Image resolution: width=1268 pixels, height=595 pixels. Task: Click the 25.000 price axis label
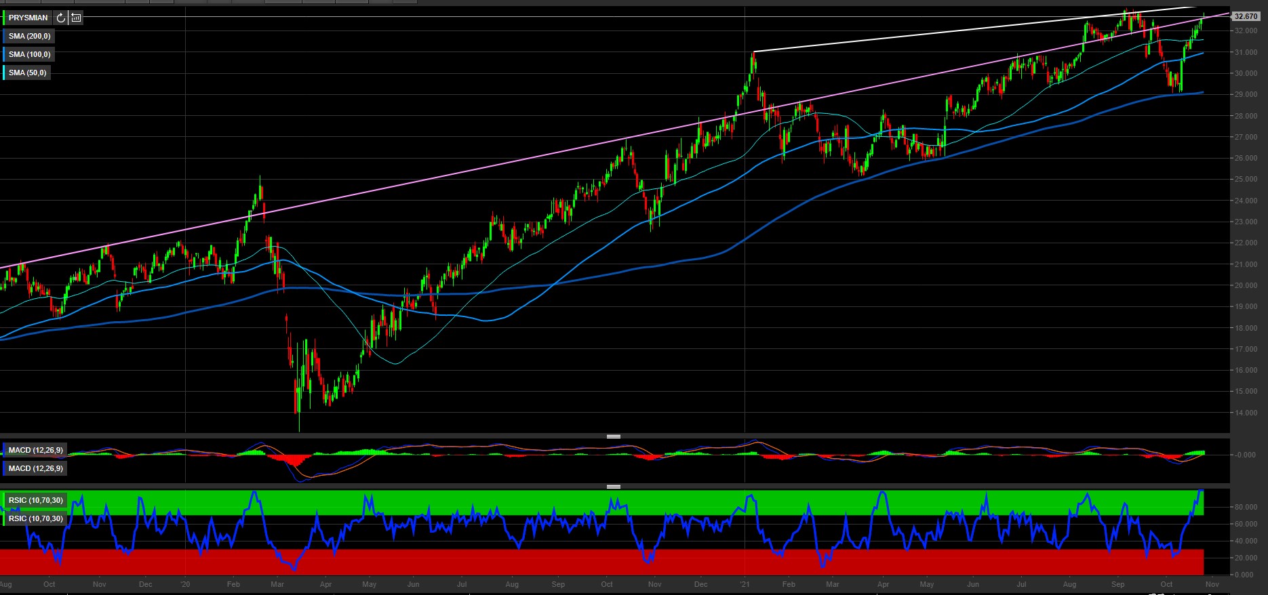click(x=1246, y=180)
